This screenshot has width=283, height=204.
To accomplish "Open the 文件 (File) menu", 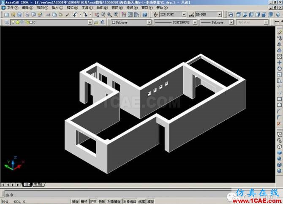I will [12, 8].
